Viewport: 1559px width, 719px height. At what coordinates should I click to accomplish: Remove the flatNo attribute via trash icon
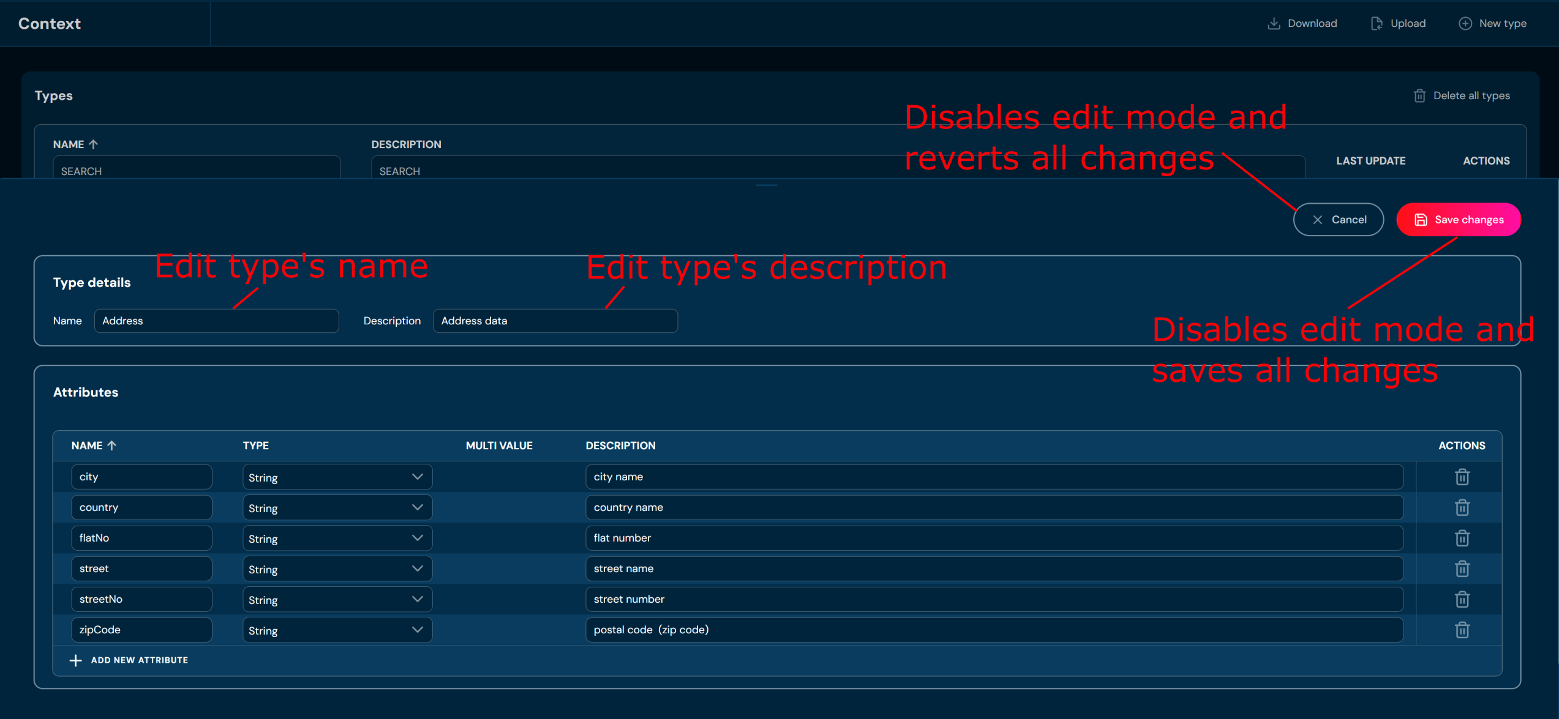pos(1462,538)
